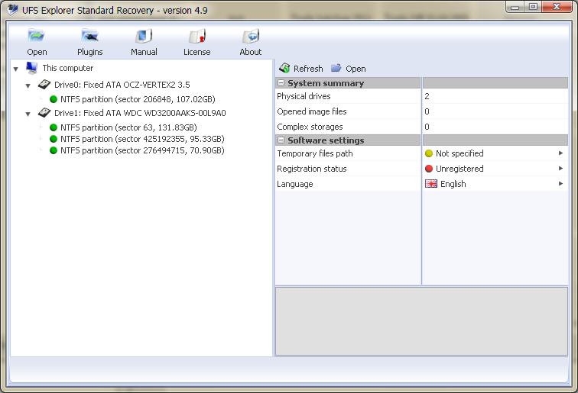The width and height of the screenshot is (578, 393).
Task: Select Drive1: Fixed ATA WDC WD3200AAKS-00L9A0
Action: [x=140, y=113]
